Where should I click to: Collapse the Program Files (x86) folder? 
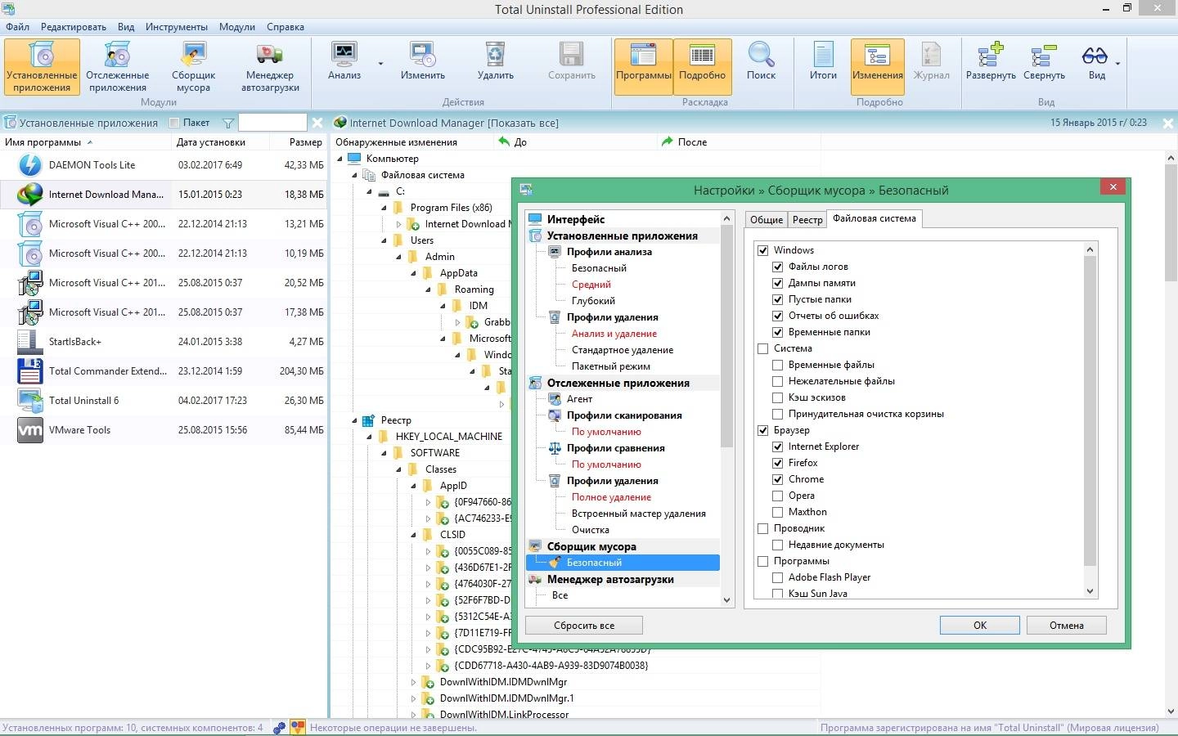[x=384, y=208]
